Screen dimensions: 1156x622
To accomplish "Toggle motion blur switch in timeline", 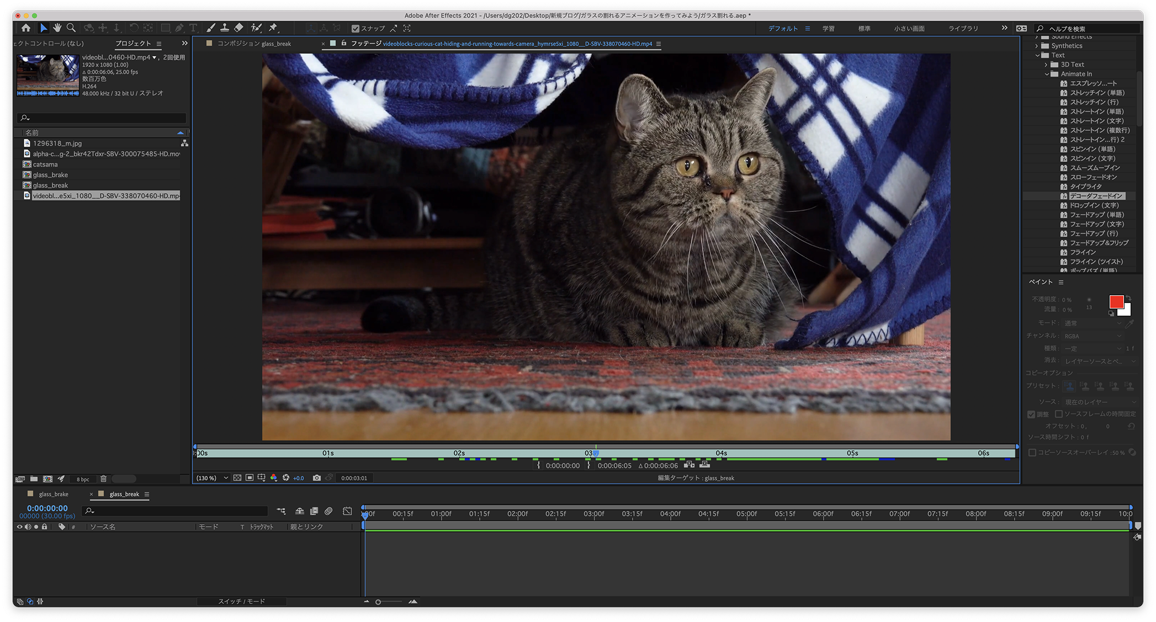I will (x=328, y=512).
